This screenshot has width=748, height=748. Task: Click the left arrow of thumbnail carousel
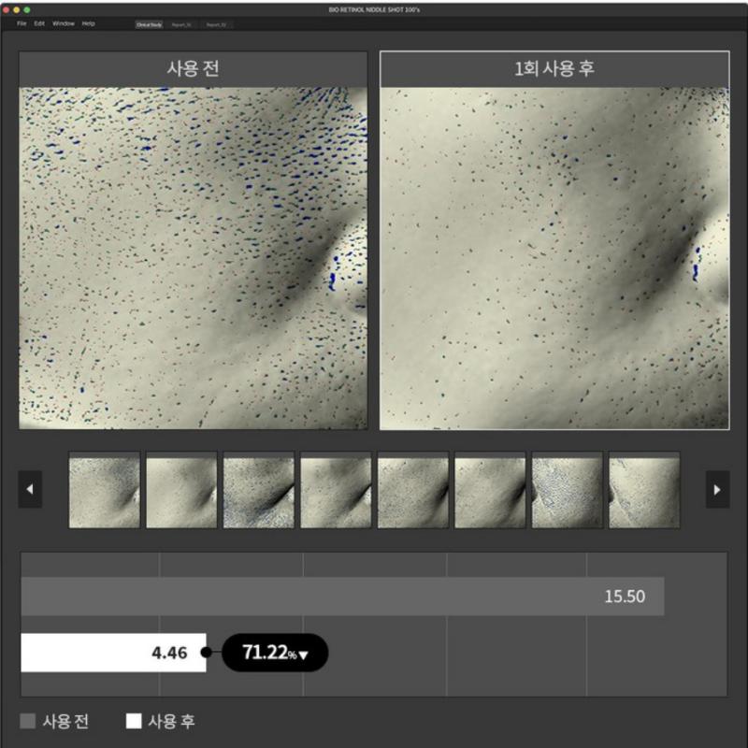pos(30,489)
